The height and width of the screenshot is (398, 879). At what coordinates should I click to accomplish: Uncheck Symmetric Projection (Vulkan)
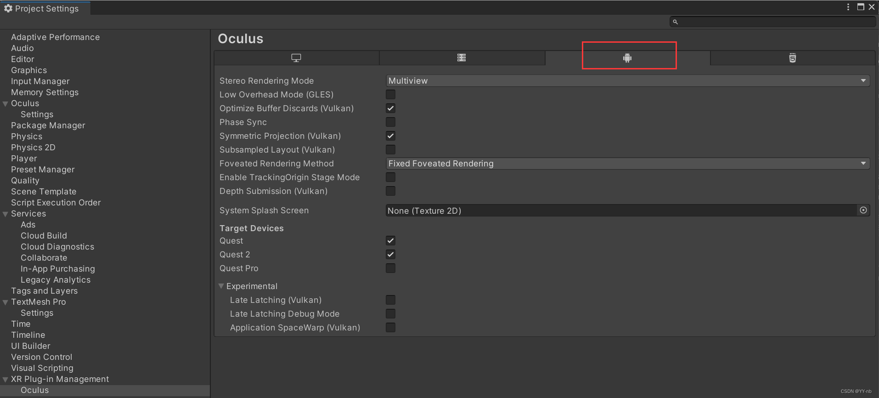click(x=390, y=136)
